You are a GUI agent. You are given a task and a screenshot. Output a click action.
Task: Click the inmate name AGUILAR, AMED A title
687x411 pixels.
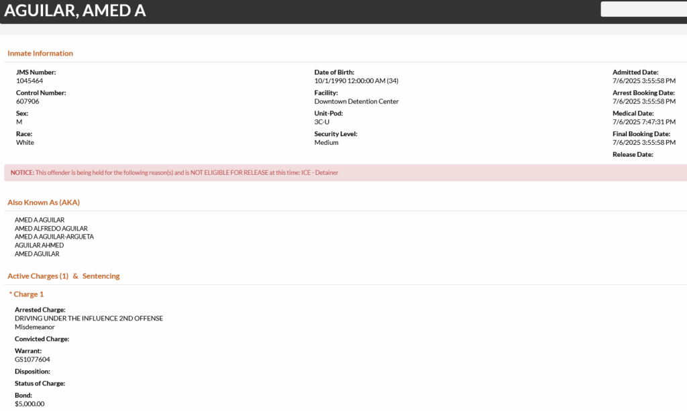[x=75, y=11]
